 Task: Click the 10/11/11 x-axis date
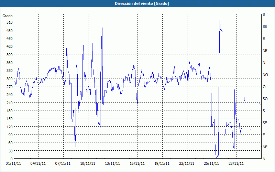tap(88, 164)
